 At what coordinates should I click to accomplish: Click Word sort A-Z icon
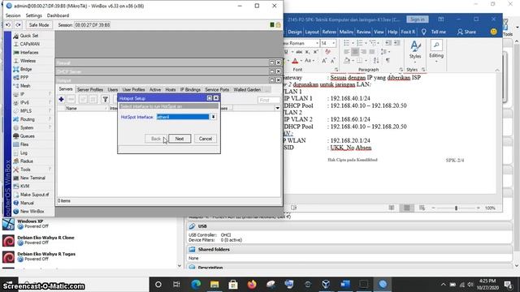click(376, 61)
